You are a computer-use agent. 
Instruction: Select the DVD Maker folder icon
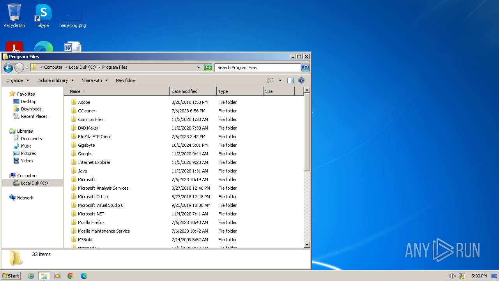[x=74, y=128]
